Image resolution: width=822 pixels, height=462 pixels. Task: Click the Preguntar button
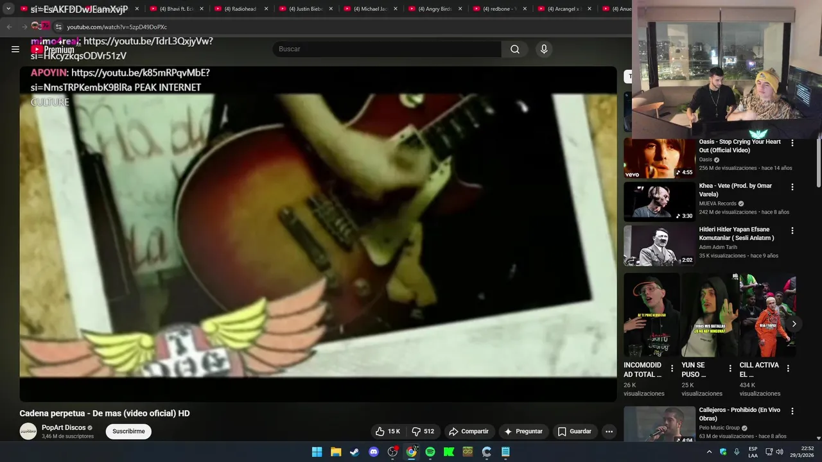(524, 431)
